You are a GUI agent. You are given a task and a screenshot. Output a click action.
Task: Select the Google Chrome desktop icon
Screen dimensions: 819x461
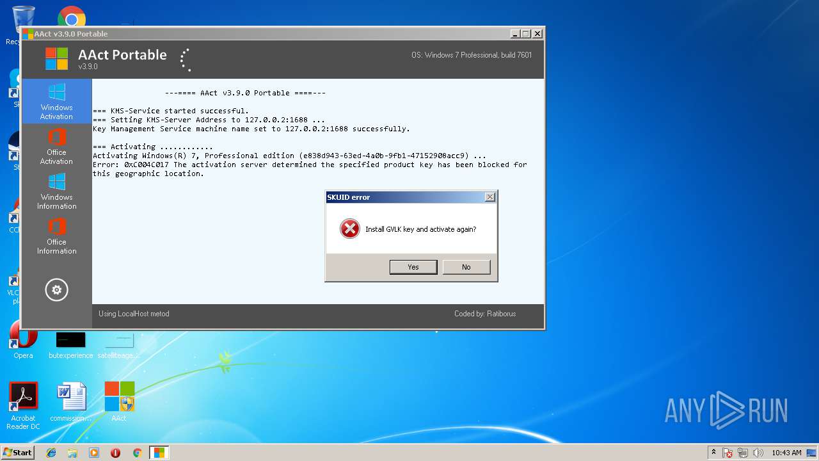(72, 17)
